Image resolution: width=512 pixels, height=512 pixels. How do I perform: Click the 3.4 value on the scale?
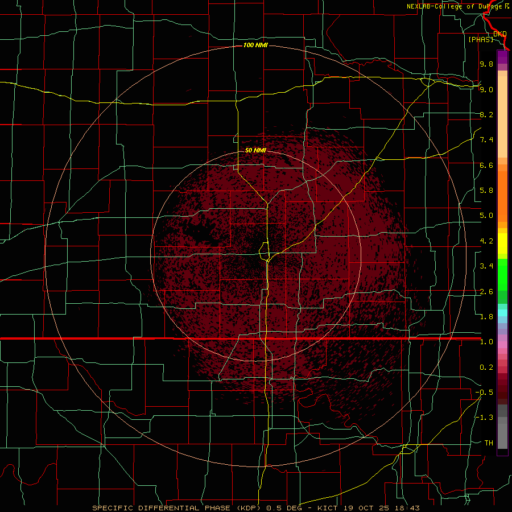(486, 266)
